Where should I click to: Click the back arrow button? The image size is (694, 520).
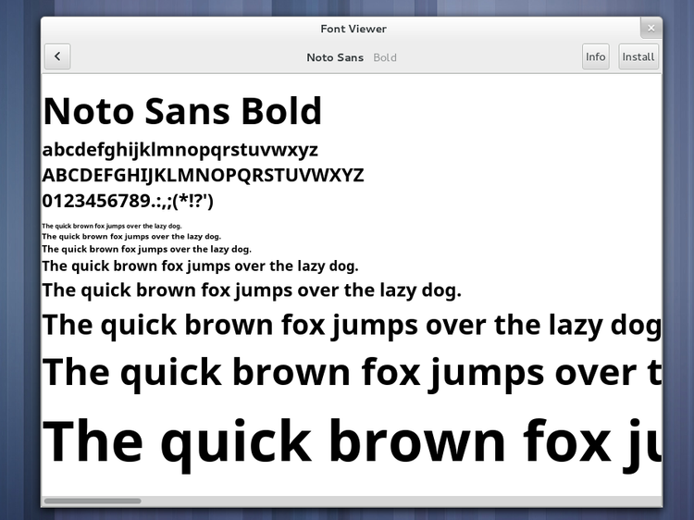tap(57, 56)
